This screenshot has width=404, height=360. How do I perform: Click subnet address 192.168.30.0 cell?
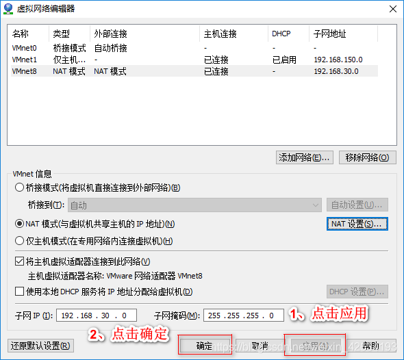coord(336,71)
